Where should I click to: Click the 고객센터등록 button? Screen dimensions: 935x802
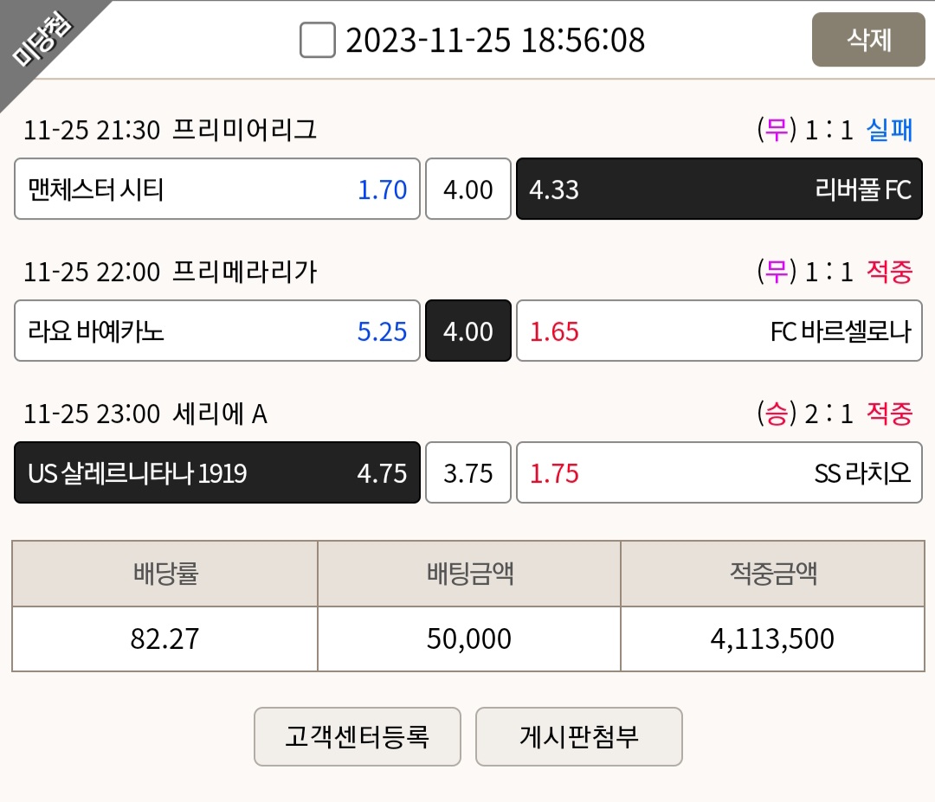click(x=358, y=736)
